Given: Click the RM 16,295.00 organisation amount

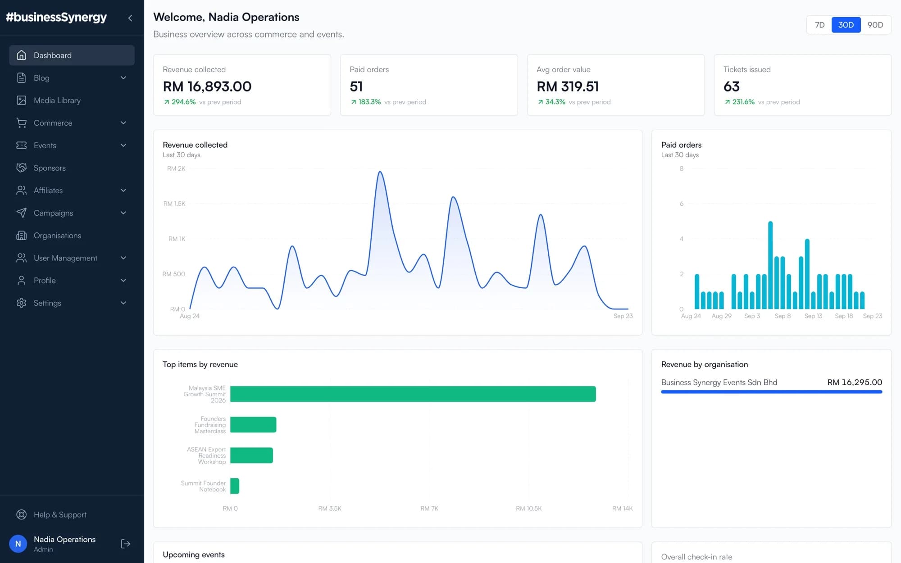Looking at the screenshot, I should tap(855, 382).
